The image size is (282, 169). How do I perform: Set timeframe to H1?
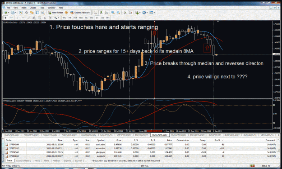tap(86, 18)
